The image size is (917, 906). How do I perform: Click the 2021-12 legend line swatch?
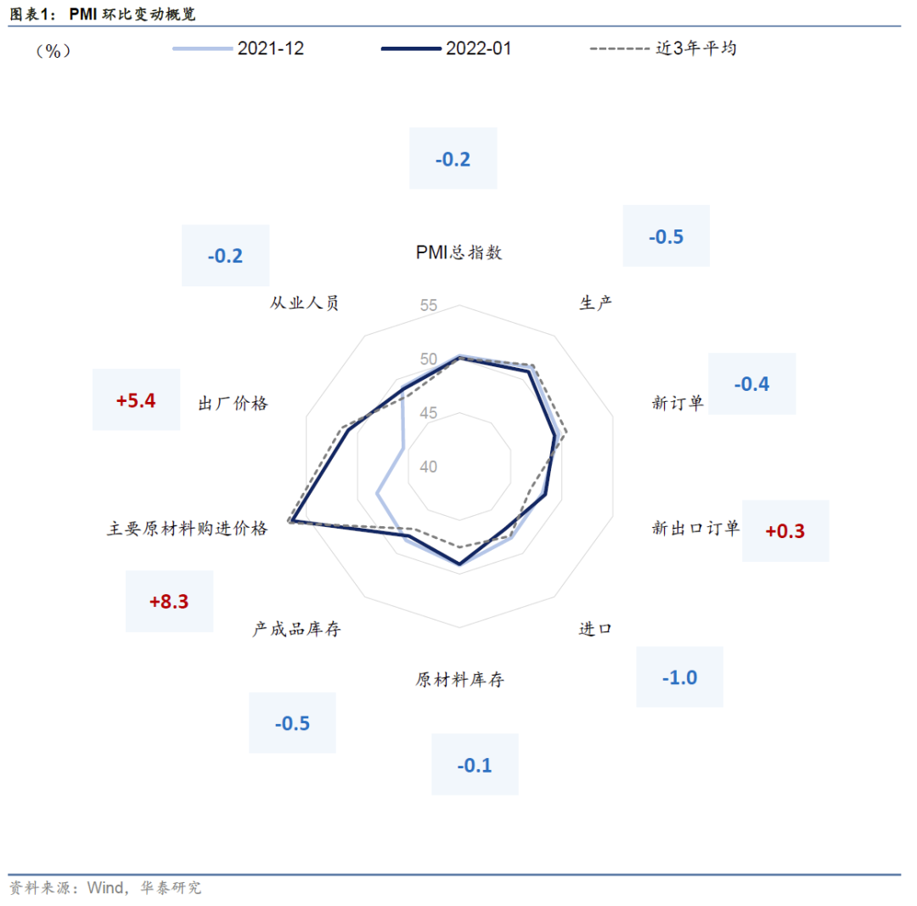[202, 49]
